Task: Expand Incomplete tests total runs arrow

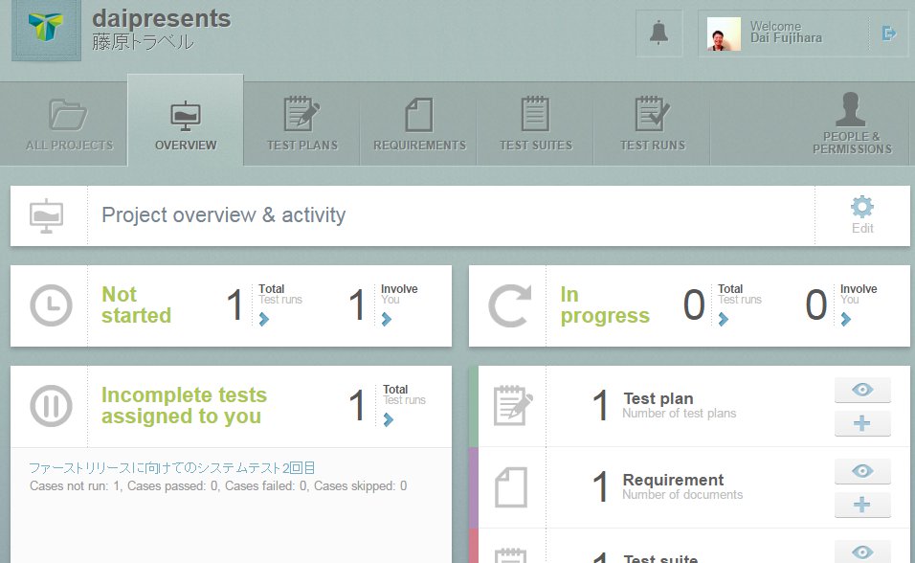Action: [x=389, y=419]
